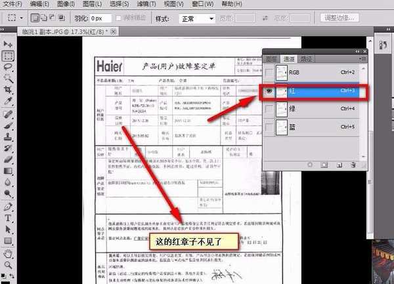The image size is (394, 284).
Task: Expand the right dock double-arrow
Action: [389, 30]
